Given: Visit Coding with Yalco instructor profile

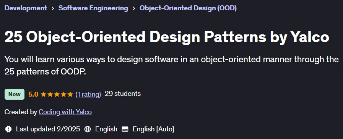Looking at the screenshot, I should click(65, 112).
